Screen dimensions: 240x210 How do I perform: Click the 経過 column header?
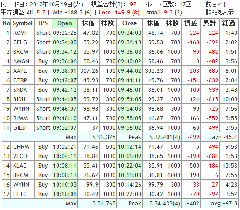pos(229,23)
